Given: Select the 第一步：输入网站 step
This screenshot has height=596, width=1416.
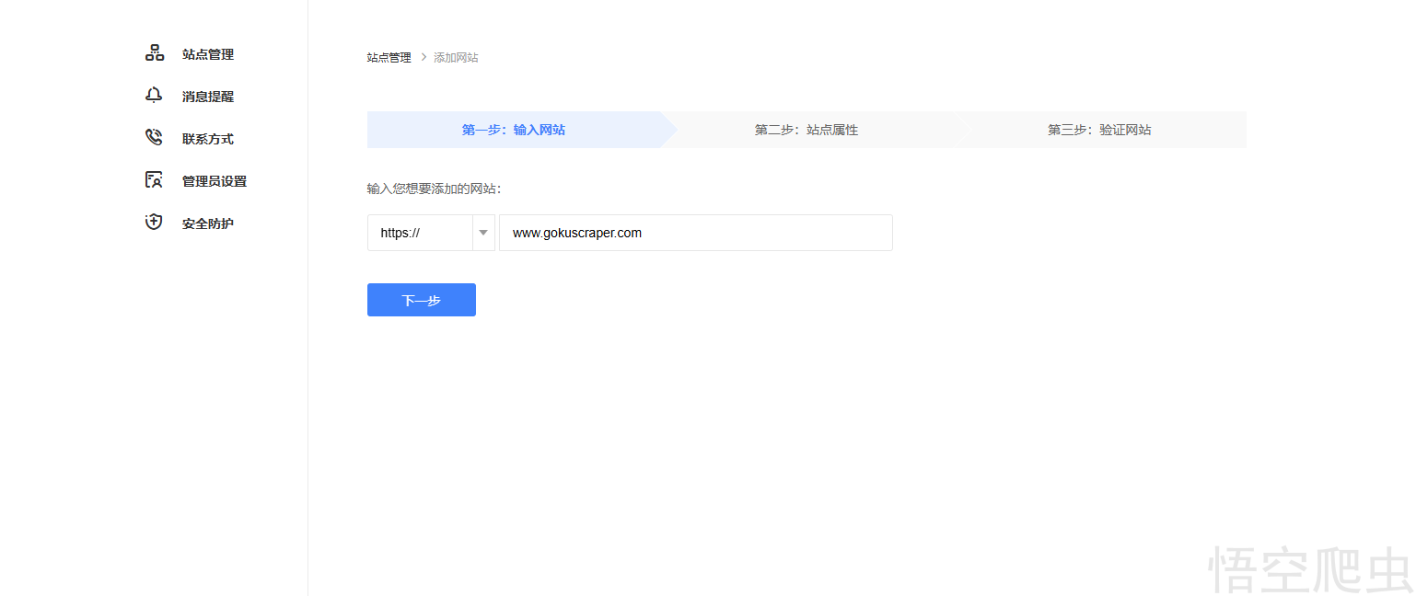Looking at the screenshot, I should click(513, 130).
